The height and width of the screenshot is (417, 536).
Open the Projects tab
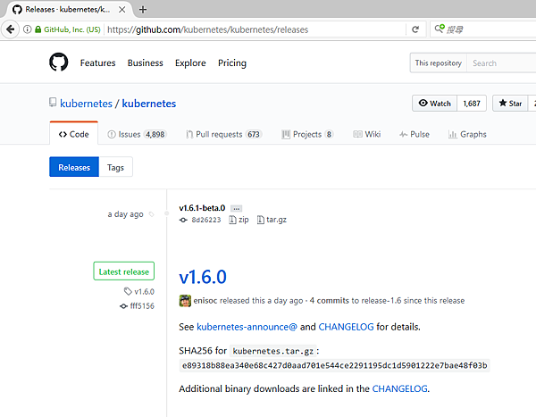pyautogui.click(x=307, y=134)
